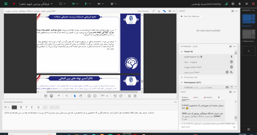Toggle bold text in notes
The image size is (257, 135).
tap(21, 107)
